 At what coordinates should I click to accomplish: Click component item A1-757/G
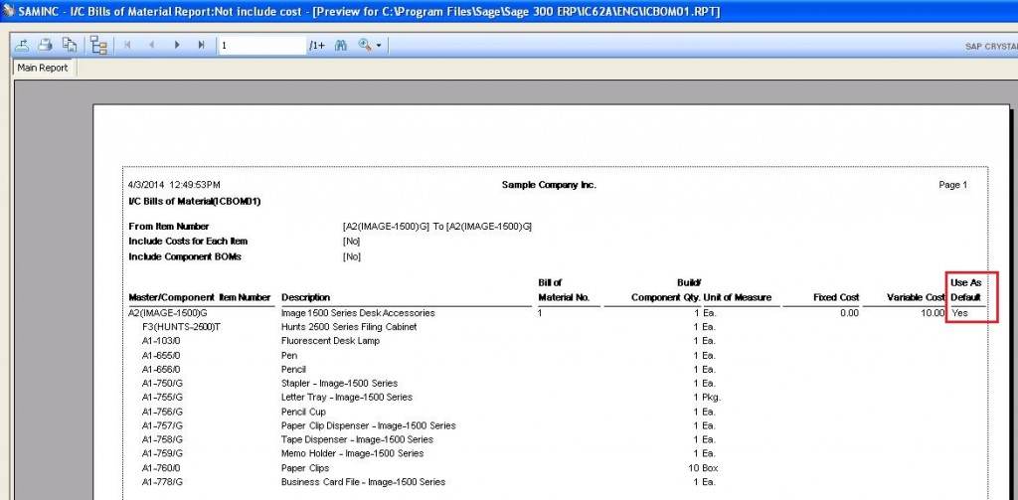162,426
